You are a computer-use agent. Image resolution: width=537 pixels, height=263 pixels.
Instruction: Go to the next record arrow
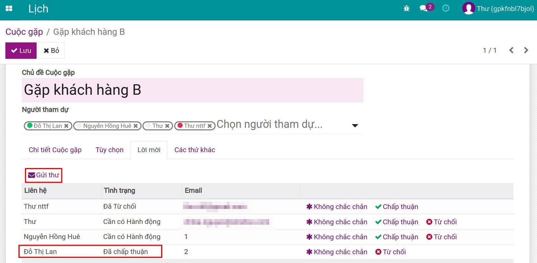(526, 50)
